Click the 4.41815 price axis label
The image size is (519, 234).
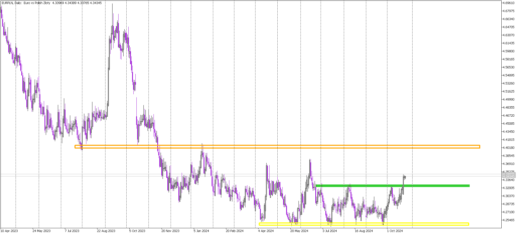[509, 140]
